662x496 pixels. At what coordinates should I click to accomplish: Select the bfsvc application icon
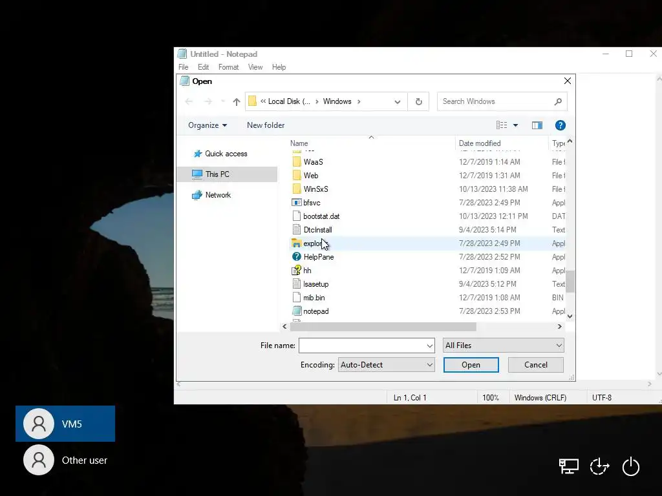(x=296, y=202)
